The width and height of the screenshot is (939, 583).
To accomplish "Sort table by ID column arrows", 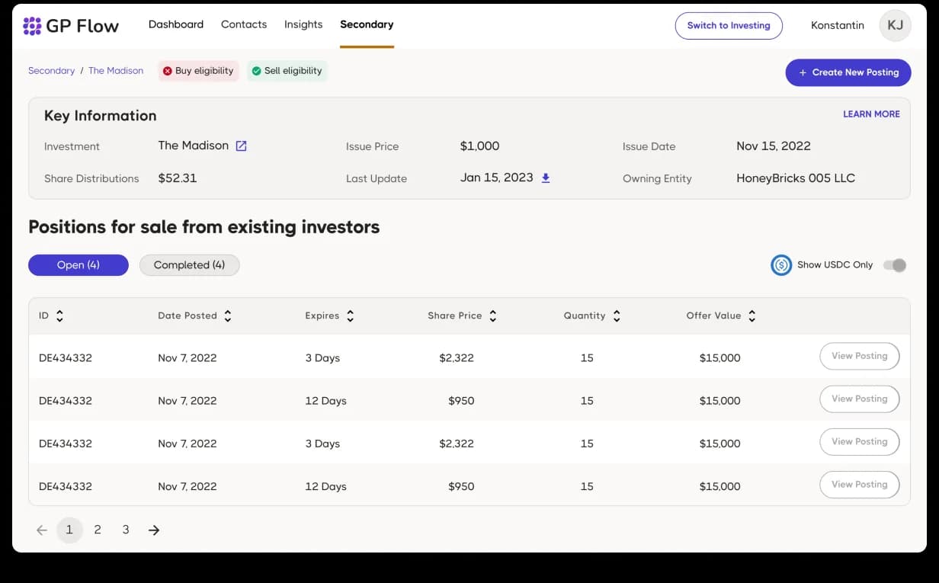I will click(59, 316).
